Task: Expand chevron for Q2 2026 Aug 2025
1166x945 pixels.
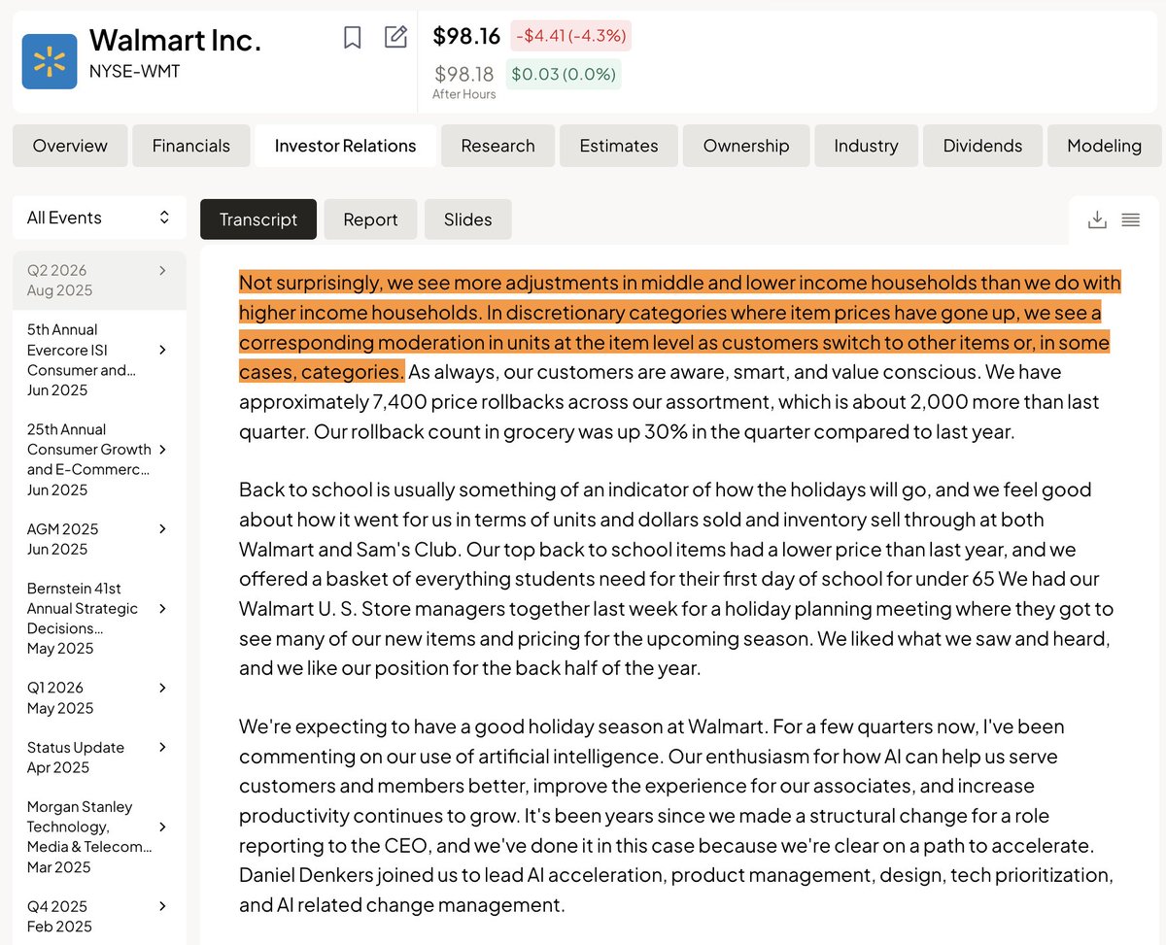Action: coord(162,270)
